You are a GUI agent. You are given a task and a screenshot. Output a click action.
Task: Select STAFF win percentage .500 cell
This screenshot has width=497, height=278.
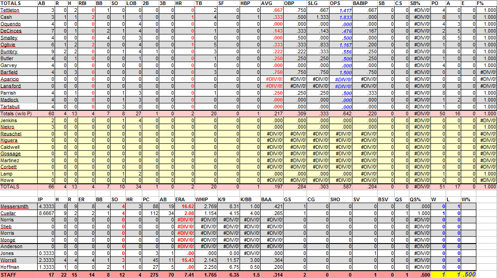(468, 275)
